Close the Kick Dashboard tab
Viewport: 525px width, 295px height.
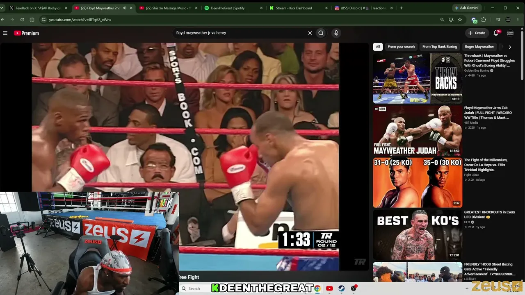(326, 8)
